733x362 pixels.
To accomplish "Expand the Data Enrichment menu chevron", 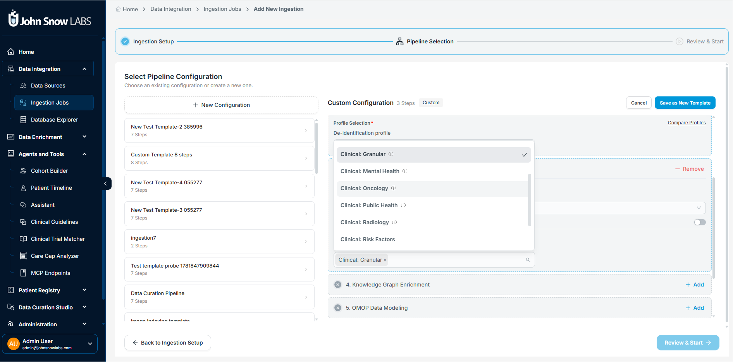I will [x=84, y=137].
